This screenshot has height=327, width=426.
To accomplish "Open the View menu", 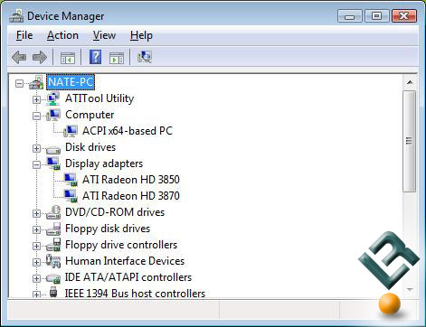I will pyautogui.click(x=104, y=35).
